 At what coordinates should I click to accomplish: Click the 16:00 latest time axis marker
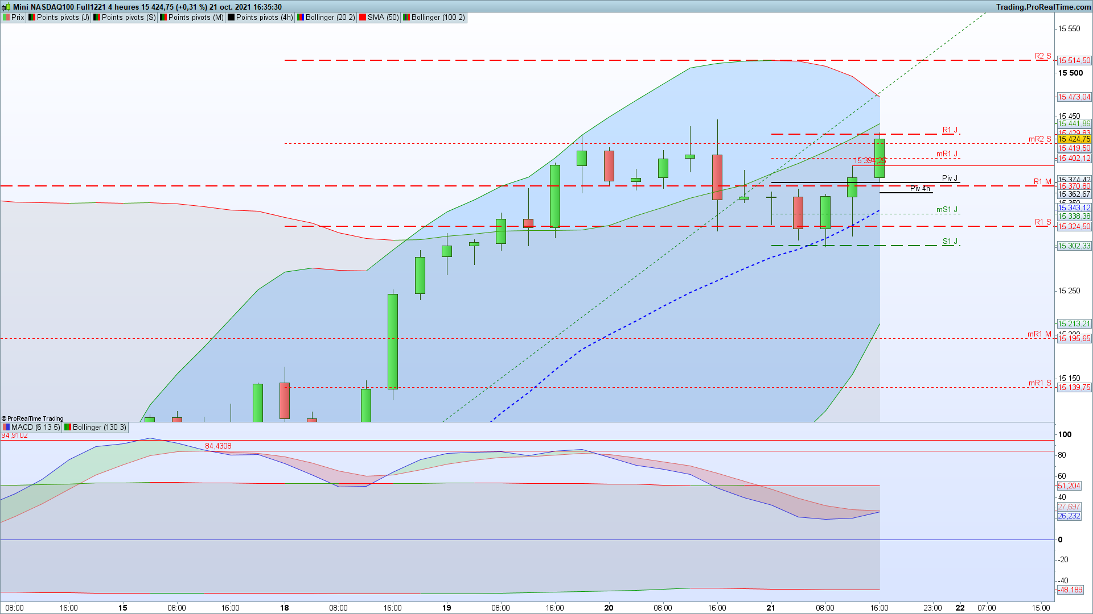point(879,608)
